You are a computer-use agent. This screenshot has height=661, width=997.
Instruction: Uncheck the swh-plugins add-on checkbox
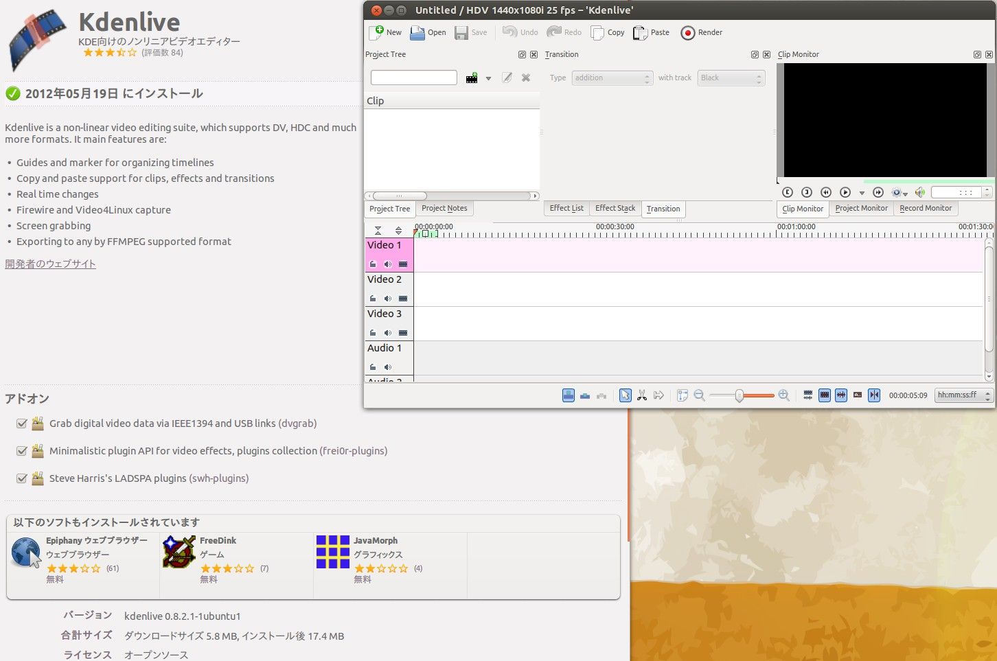coord(22,478)
